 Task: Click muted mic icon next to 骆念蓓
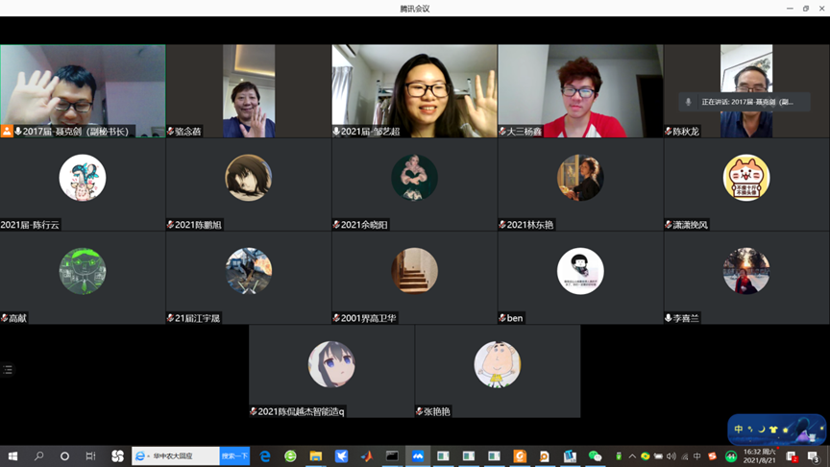pos(171,132)
